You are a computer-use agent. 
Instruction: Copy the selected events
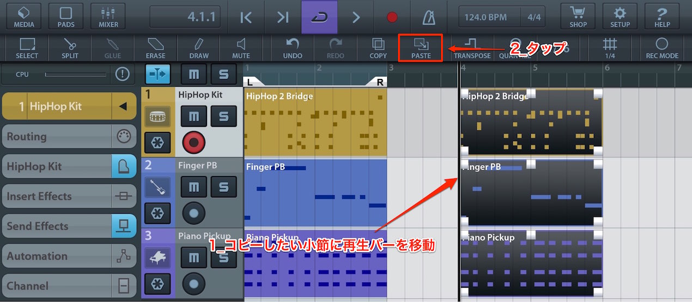point(378,48)
